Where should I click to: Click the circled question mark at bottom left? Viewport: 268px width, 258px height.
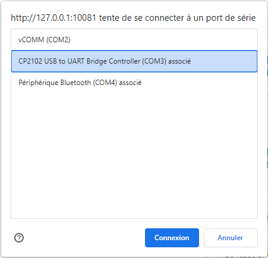click(19, 238)
